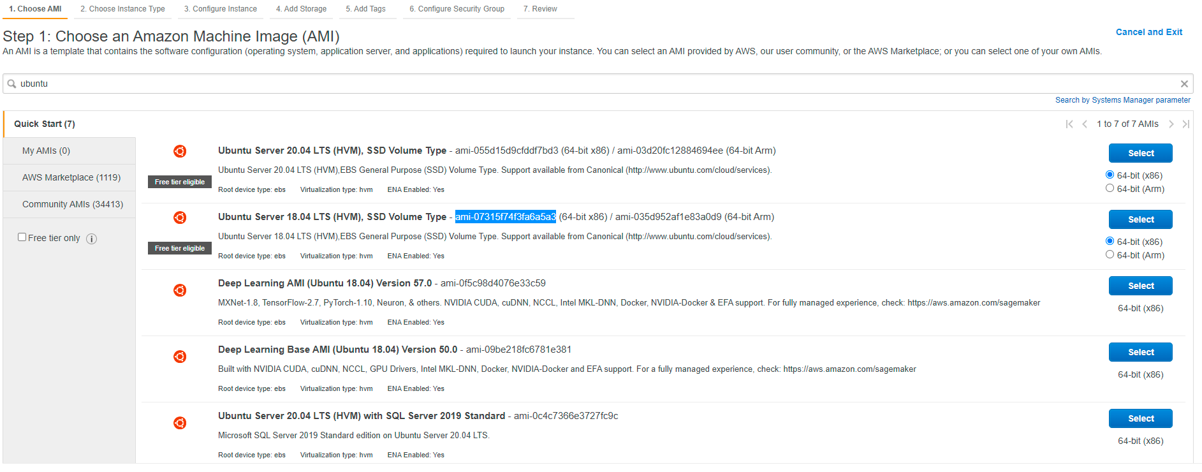Open the Free tier only info icon
1202x472 pixels.
pos(91,239)
